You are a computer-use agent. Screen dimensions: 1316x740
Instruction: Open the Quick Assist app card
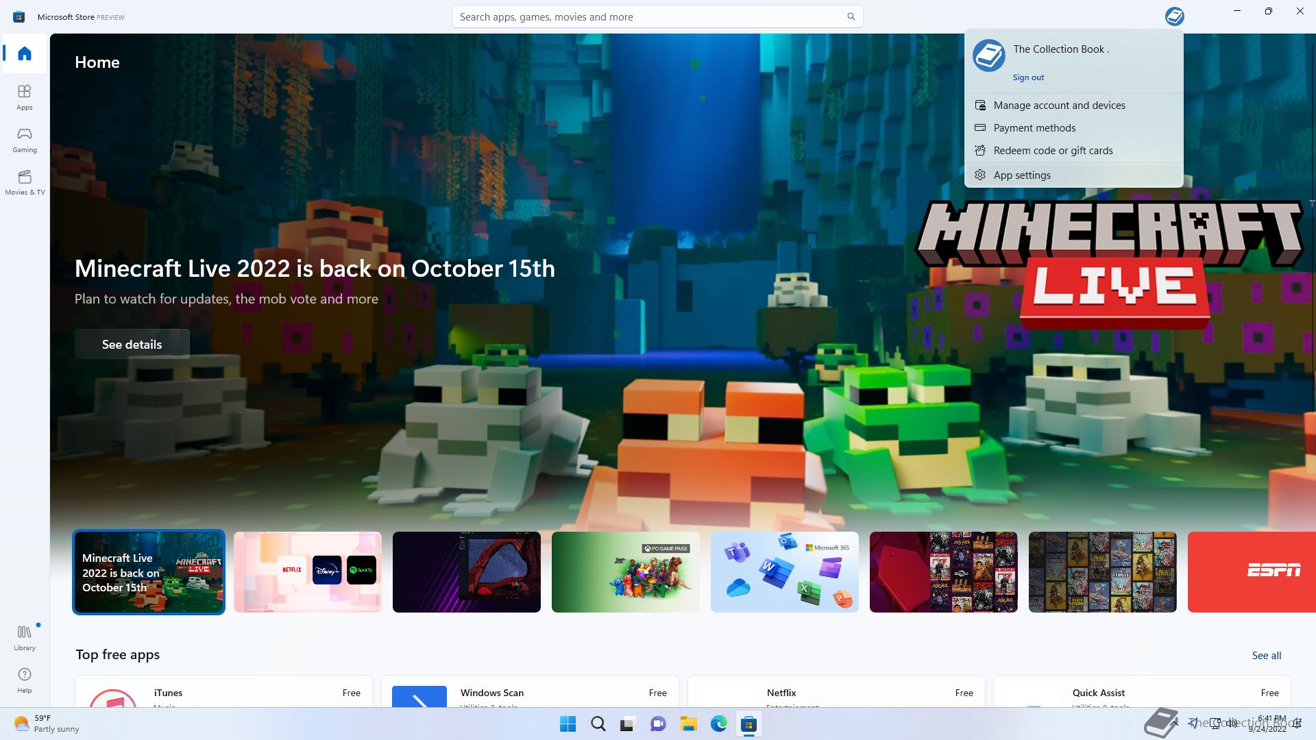tap(1142, 691)
